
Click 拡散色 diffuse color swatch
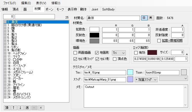(x=94, y=30)
